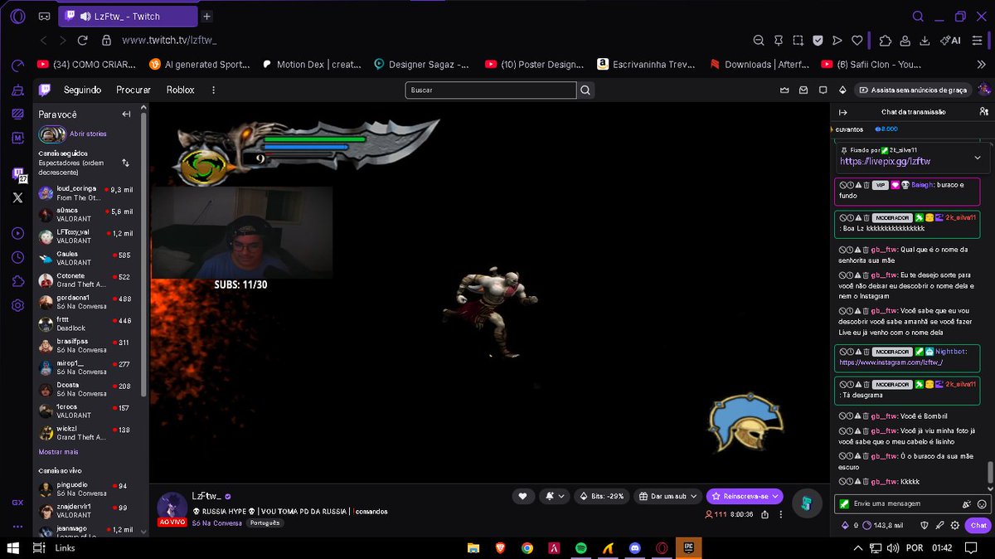
Task: Show more bookmarks overflow arrows
Action: coord(983,64)
